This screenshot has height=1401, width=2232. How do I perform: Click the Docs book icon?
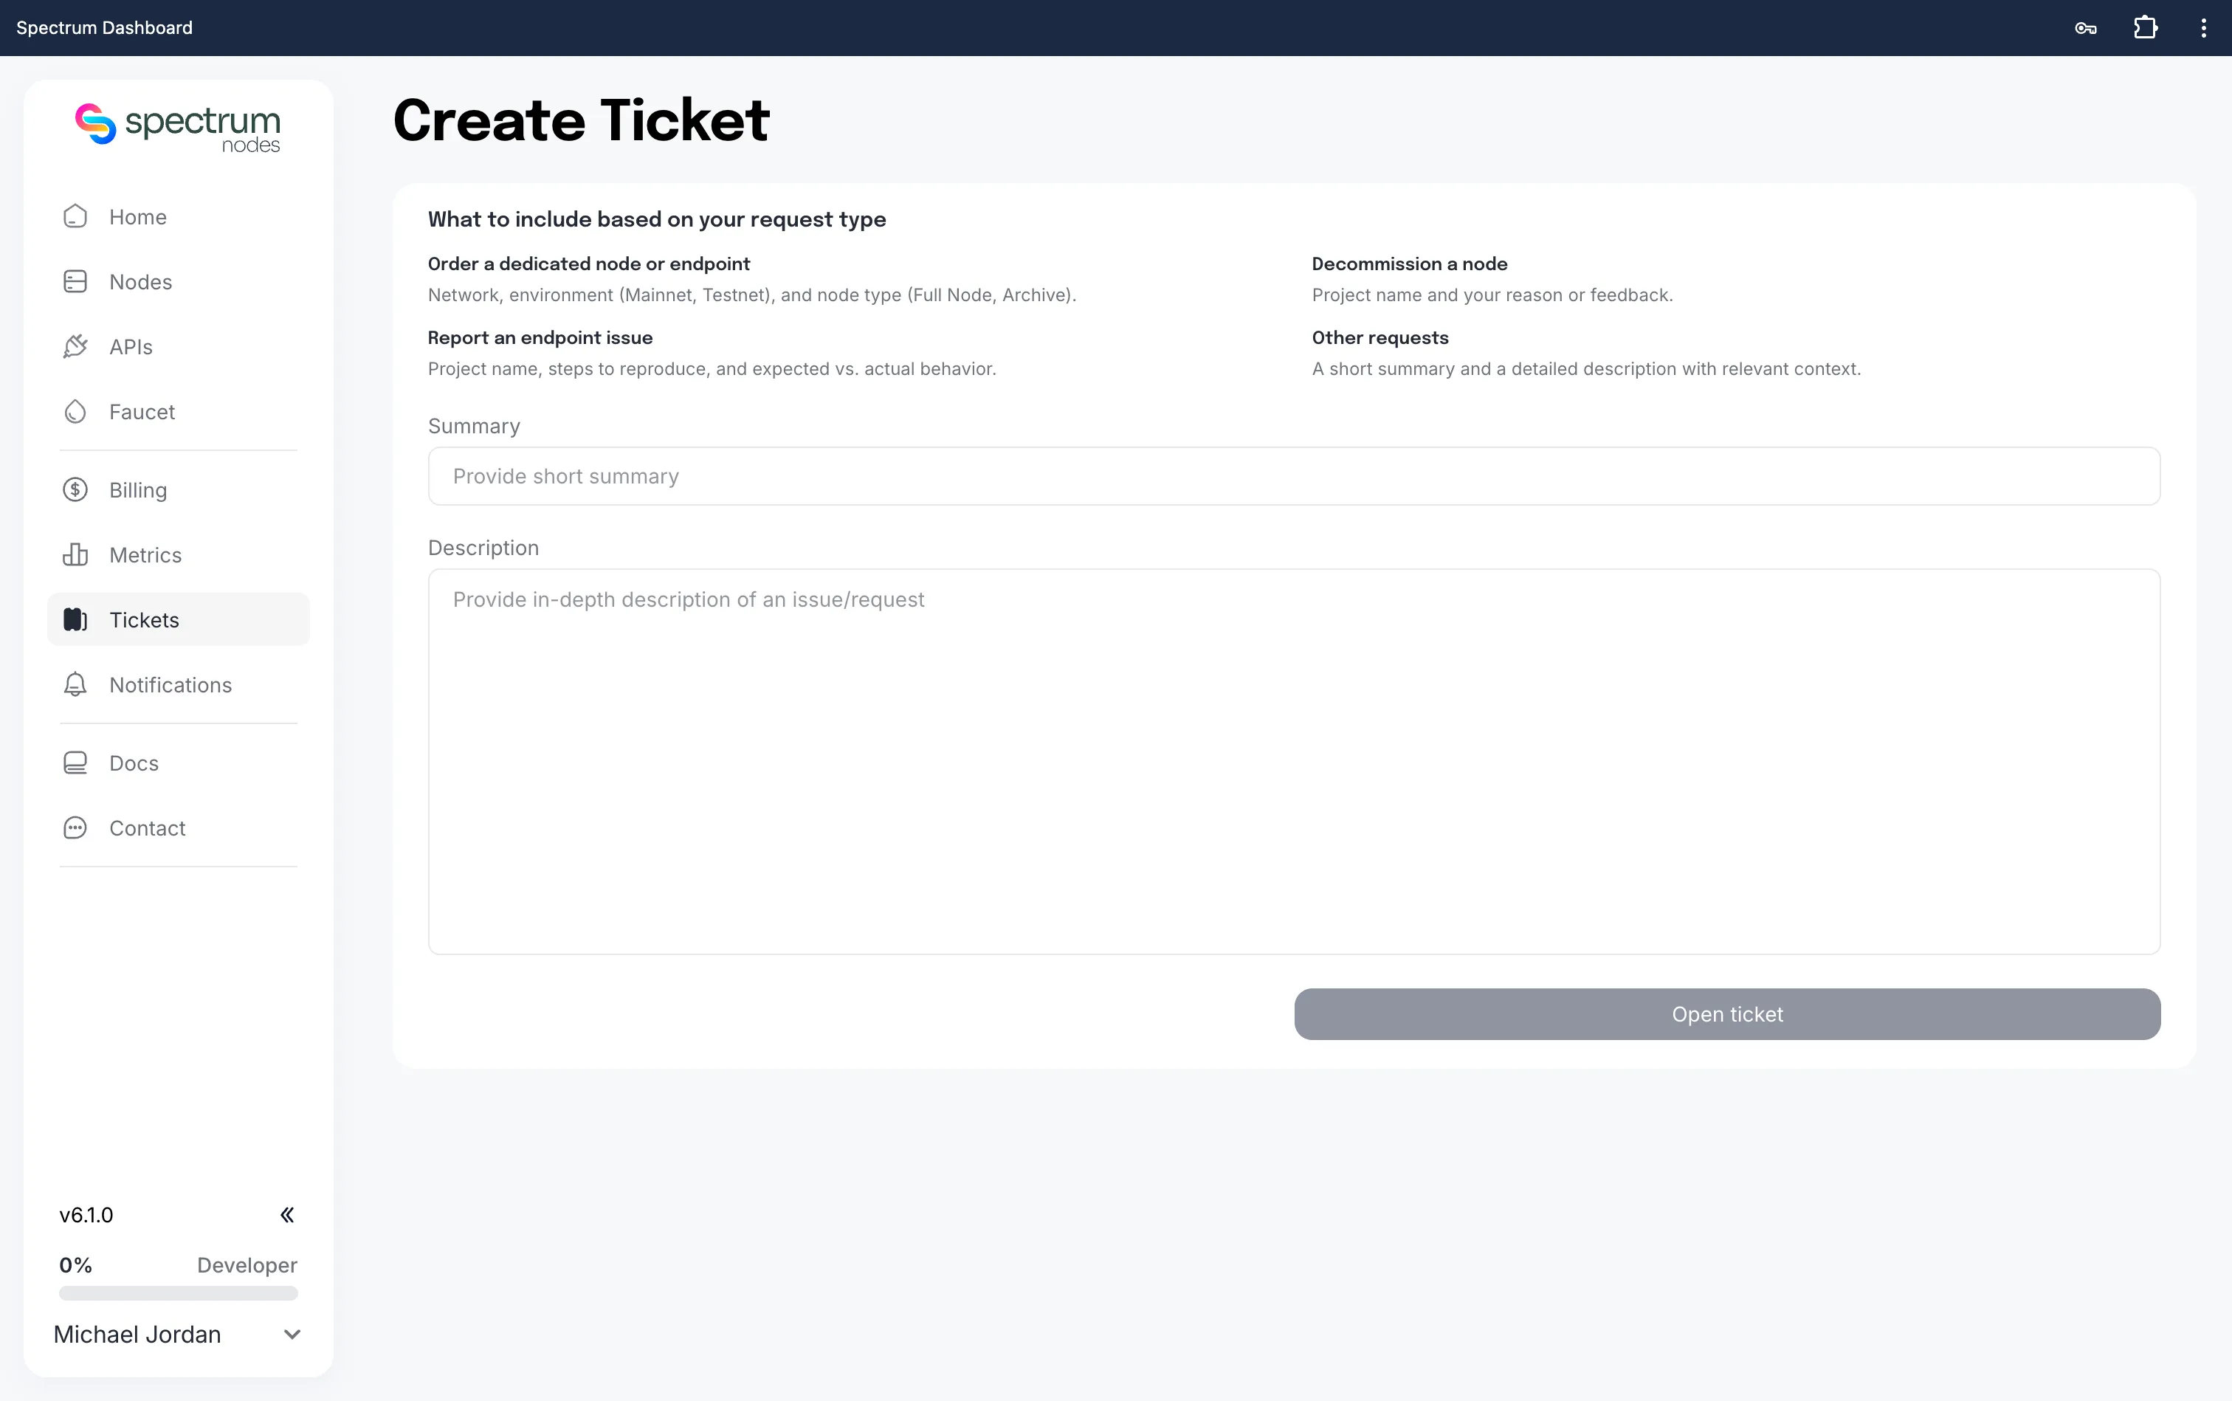(x=75, y=763)
